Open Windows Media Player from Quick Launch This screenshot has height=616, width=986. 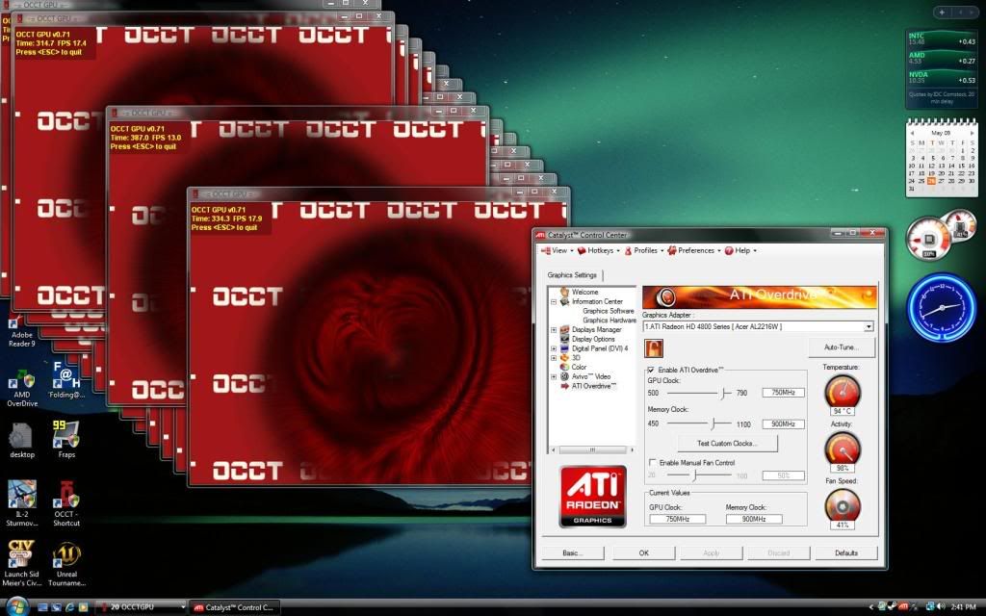83,607
